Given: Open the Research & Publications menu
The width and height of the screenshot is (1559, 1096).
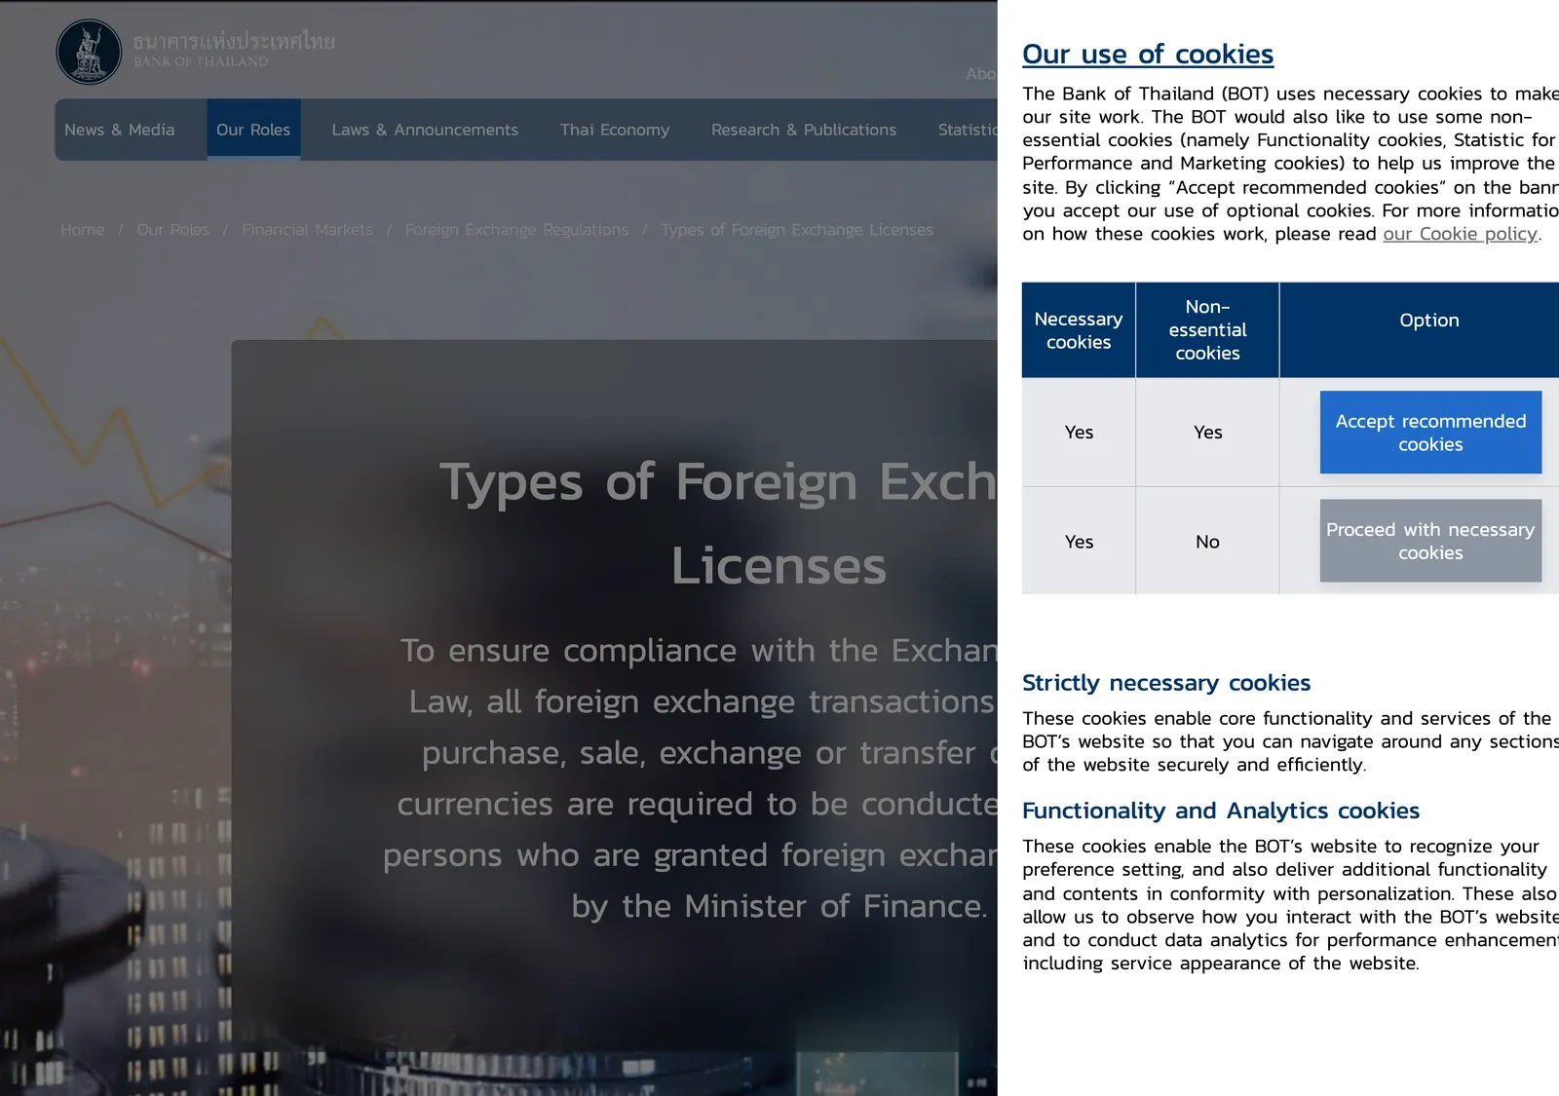Looking at the screenshot, I should click(x=804, y=130).
